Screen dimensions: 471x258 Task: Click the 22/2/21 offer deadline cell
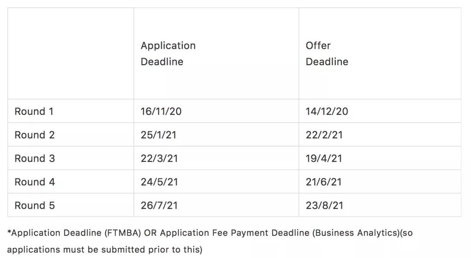(324, 135)
